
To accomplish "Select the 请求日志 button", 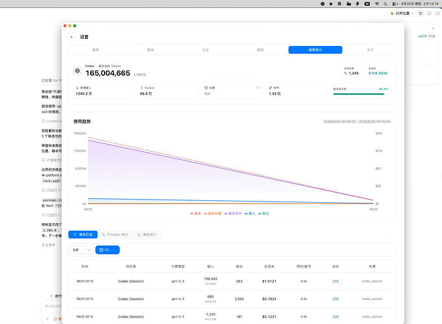I will point(83,235).
